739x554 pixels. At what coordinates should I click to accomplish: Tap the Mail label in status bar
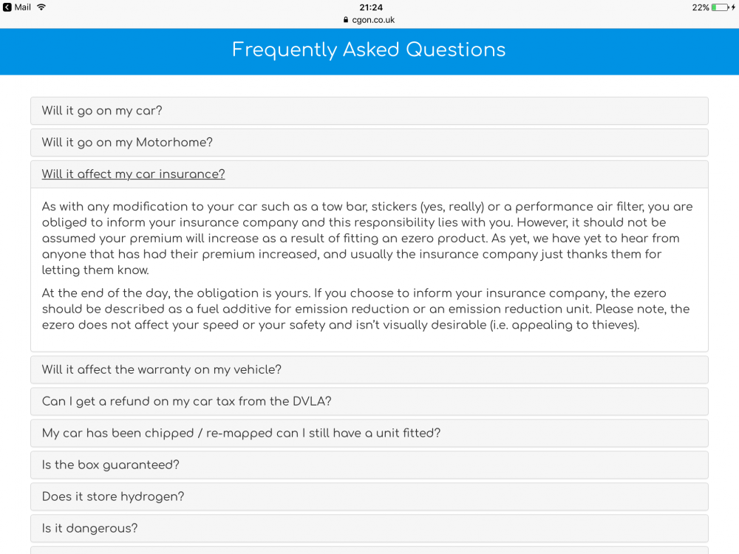tap(23, 7)
